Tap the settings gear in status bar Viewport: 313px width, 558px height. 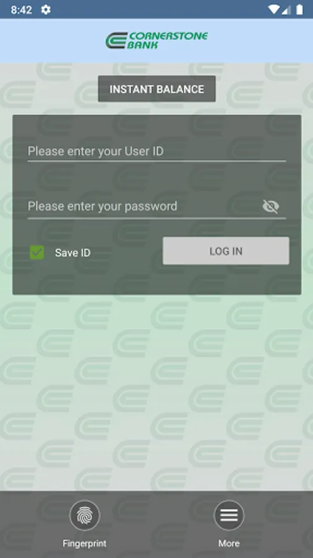pyautogui.click(x=46, y=9)
